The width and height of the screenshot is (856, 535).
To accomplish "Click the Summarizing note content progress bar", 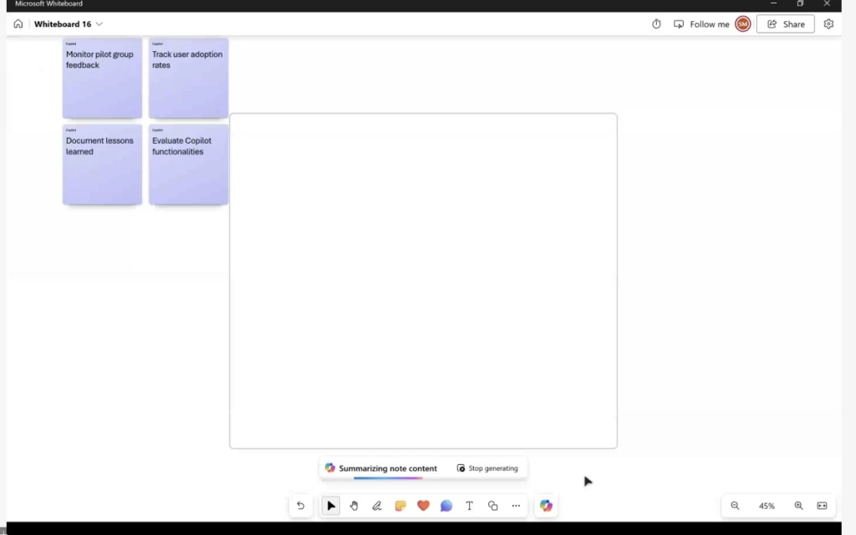I will (x=388, y=478).
